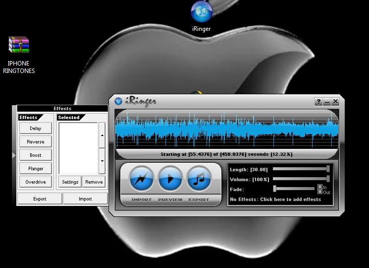Add the Delay effect
The image size is (369, 268).
coord(36,128)
